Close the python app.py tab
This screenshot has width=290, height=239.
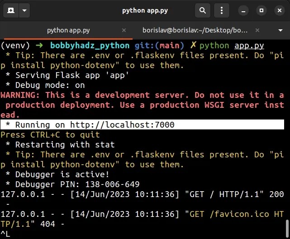tap(124, 30)
